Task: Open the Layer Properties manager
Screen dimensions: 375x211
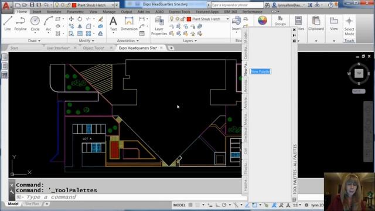Action: coord(159,26)
